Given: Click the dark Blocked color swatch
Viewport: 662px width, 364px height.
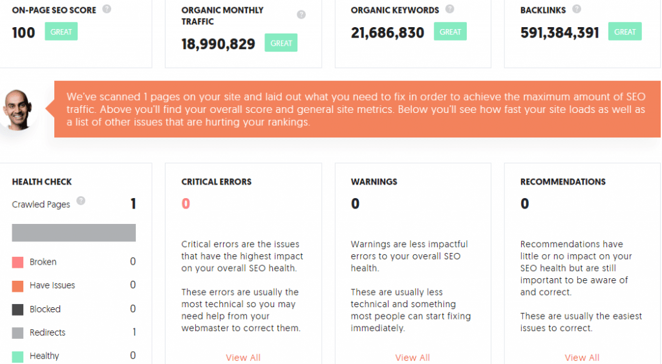Looking at the screenshot, I should point(17,310).
